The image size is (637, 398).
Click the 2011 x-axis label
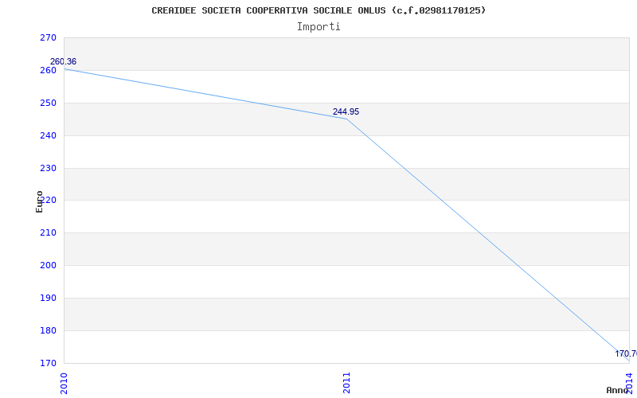pos(346,383)
